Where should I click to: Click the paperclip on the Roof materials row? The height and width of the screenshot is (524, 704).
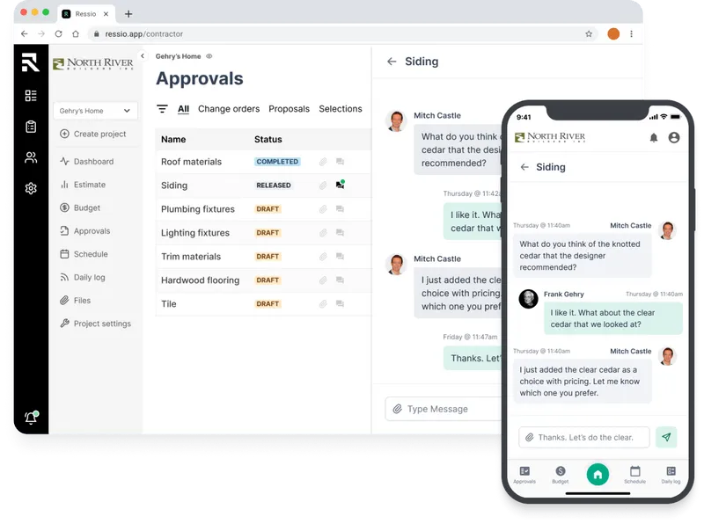click(x=323, y=162)
